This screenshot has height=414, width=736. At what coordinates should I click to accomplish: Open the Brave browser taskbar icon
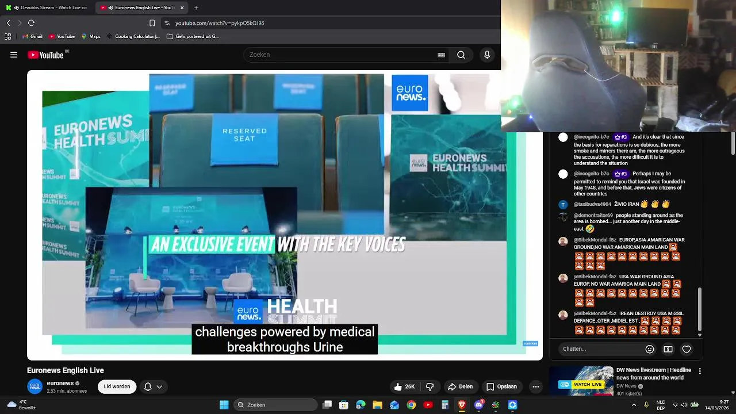462,405
